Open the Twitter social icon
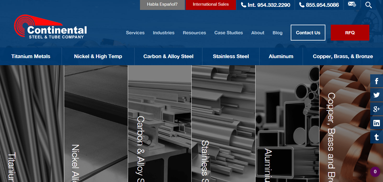The image size is (383, 182). tap(376, 95)
